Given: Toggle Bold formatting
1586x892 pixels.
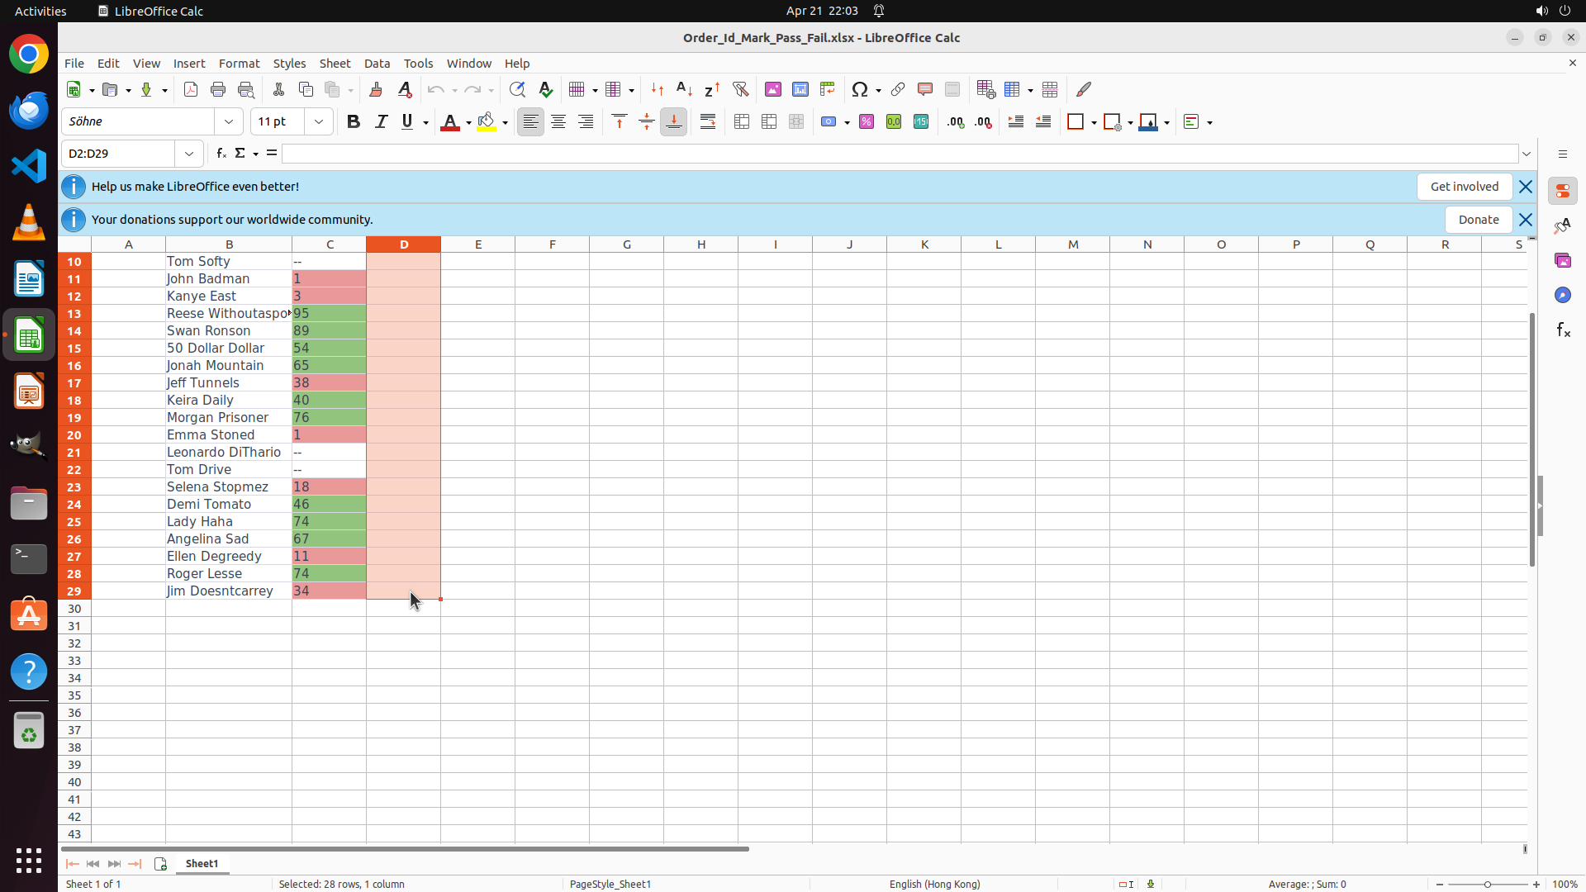Looking at the screenshot, I should pos(354,122).
